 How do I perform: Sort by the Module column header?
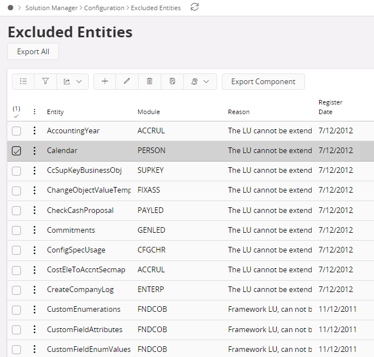click(149, 112)
